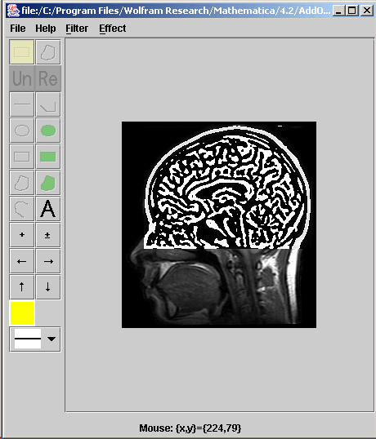This screenshot has width=376, height=439.
Task: Choose the open freehand curve tool
Action: click(x=22, y=209)
